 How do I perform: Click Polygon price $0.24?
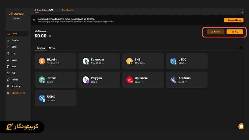pyautogui.click(x=94, y=82)
